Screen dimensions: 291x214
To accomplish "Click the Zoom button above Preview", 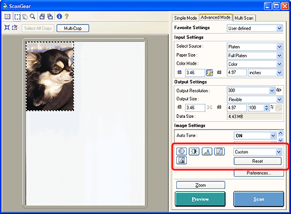I will click(201, 185).
